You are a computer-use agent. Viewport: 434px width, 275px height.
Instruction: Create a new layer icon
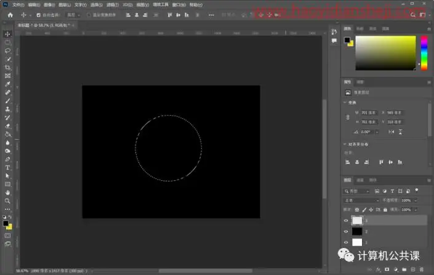click(x=412, y=269)
